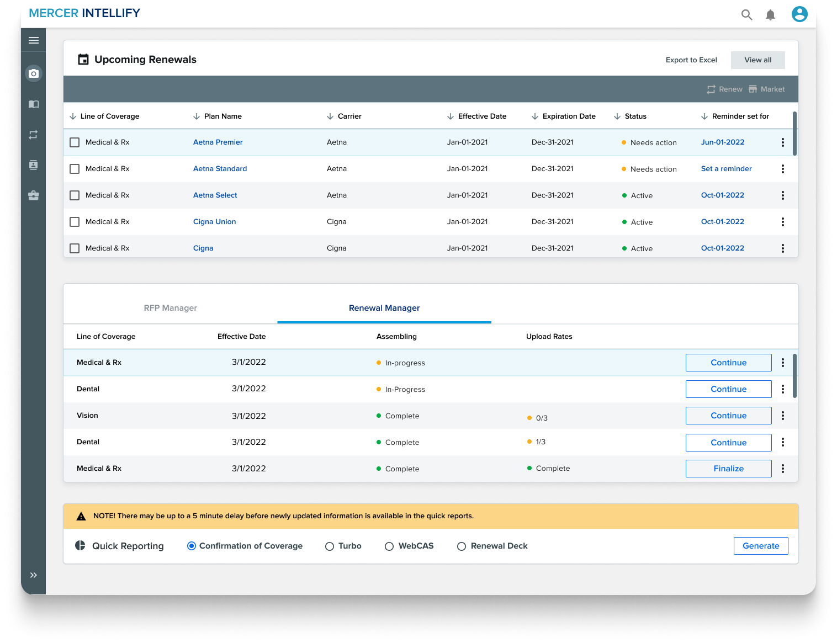Click the renewal arrows sidebar icon
Image resolution: width=837 pixels, height=643 pixels.
[x=34, y=135]
